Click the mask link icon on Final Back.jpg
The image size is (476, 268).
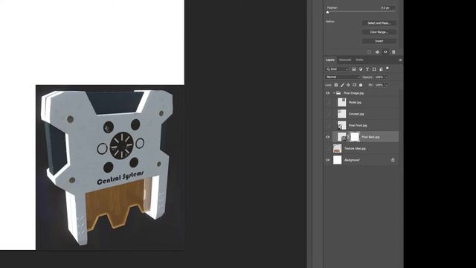tap(348, 137)
